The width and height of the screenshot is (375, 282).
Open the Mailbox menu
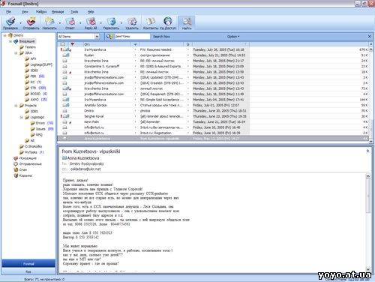coord(41,12)
